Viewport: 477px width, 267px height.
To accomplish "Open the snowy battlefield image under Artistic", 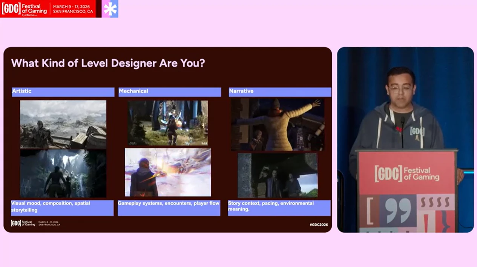I will point(63,124).
